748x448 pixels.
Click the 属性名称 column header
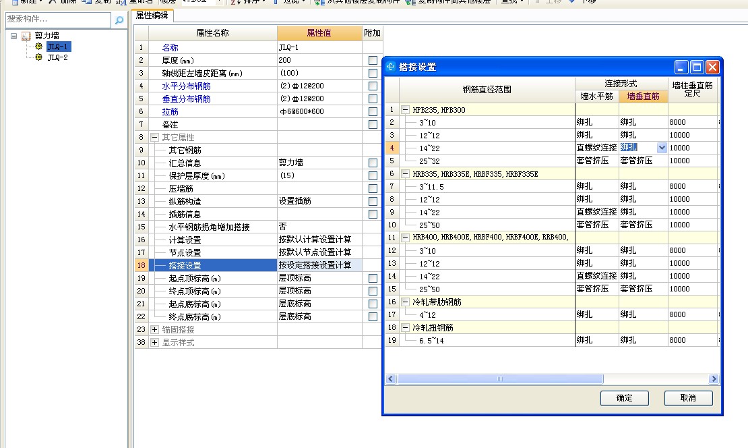(213, 33)
